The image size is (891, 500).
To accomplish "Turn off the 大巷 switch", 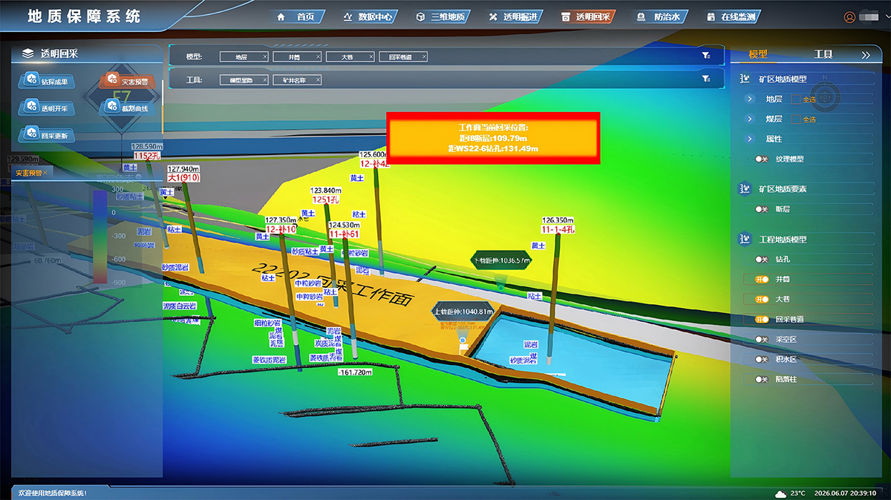I will click(x=761, y=299).
